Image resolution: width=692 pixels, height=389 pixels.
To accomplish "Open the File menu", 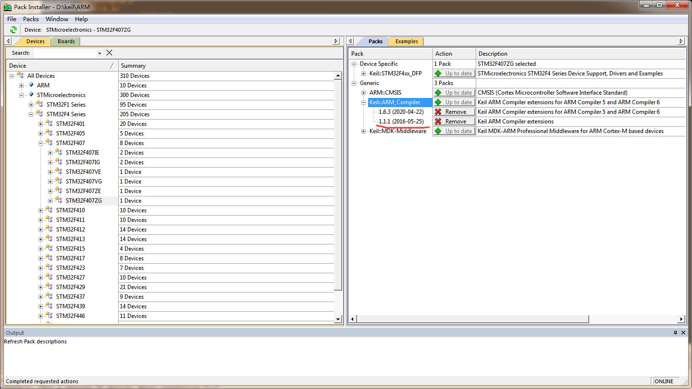I will [12, 19].
